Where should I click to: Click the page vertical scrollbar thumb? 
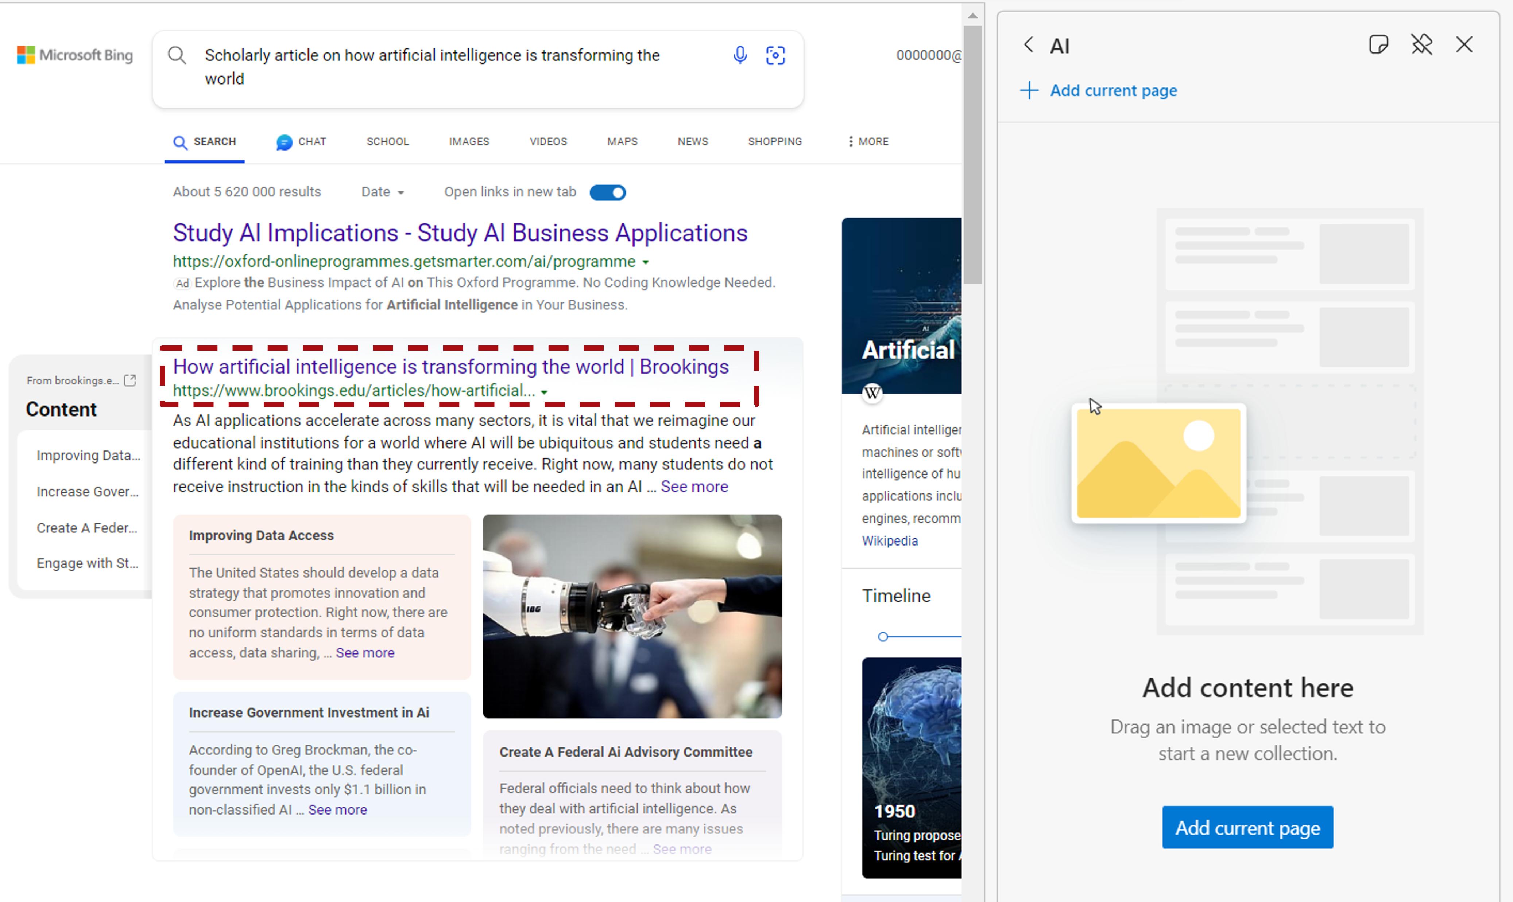coord(972,155)
